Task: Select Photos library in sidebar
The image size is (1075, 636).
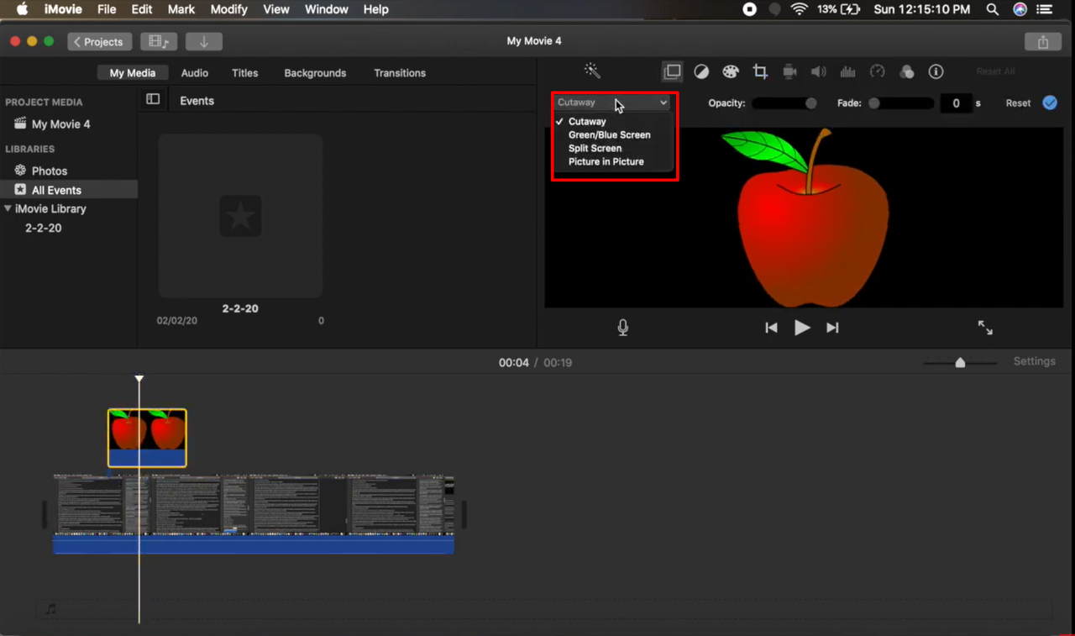Action: coord(50,171)
